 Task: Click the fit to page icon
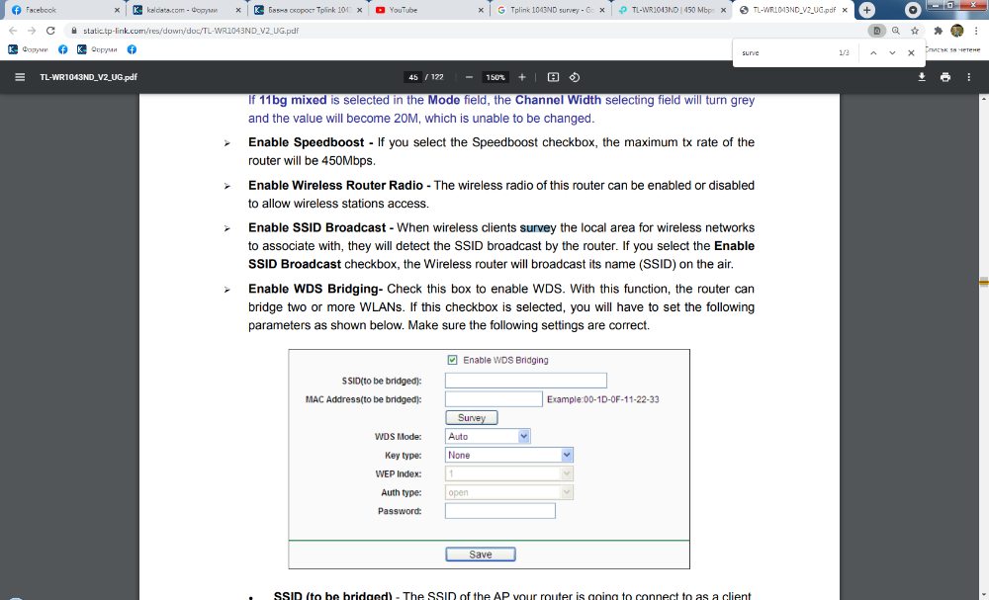pyautogui.click(x=553, y=77)
